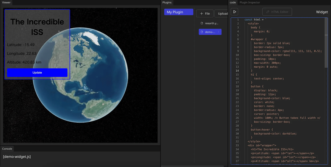
Task: Activate the Viewer panel tab
Action: click(x=6, y=2)
